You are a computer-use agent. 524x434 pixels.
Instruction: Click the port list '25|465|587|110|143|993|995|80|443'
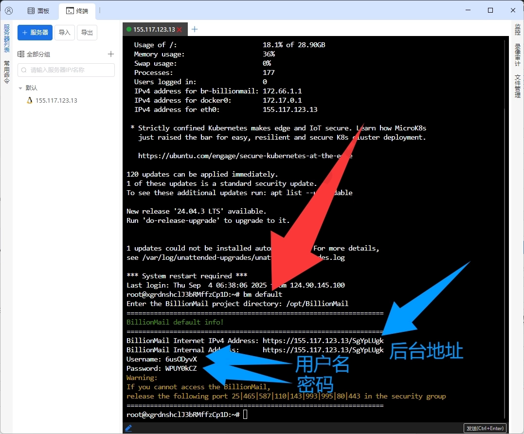[x=296, y=396]
